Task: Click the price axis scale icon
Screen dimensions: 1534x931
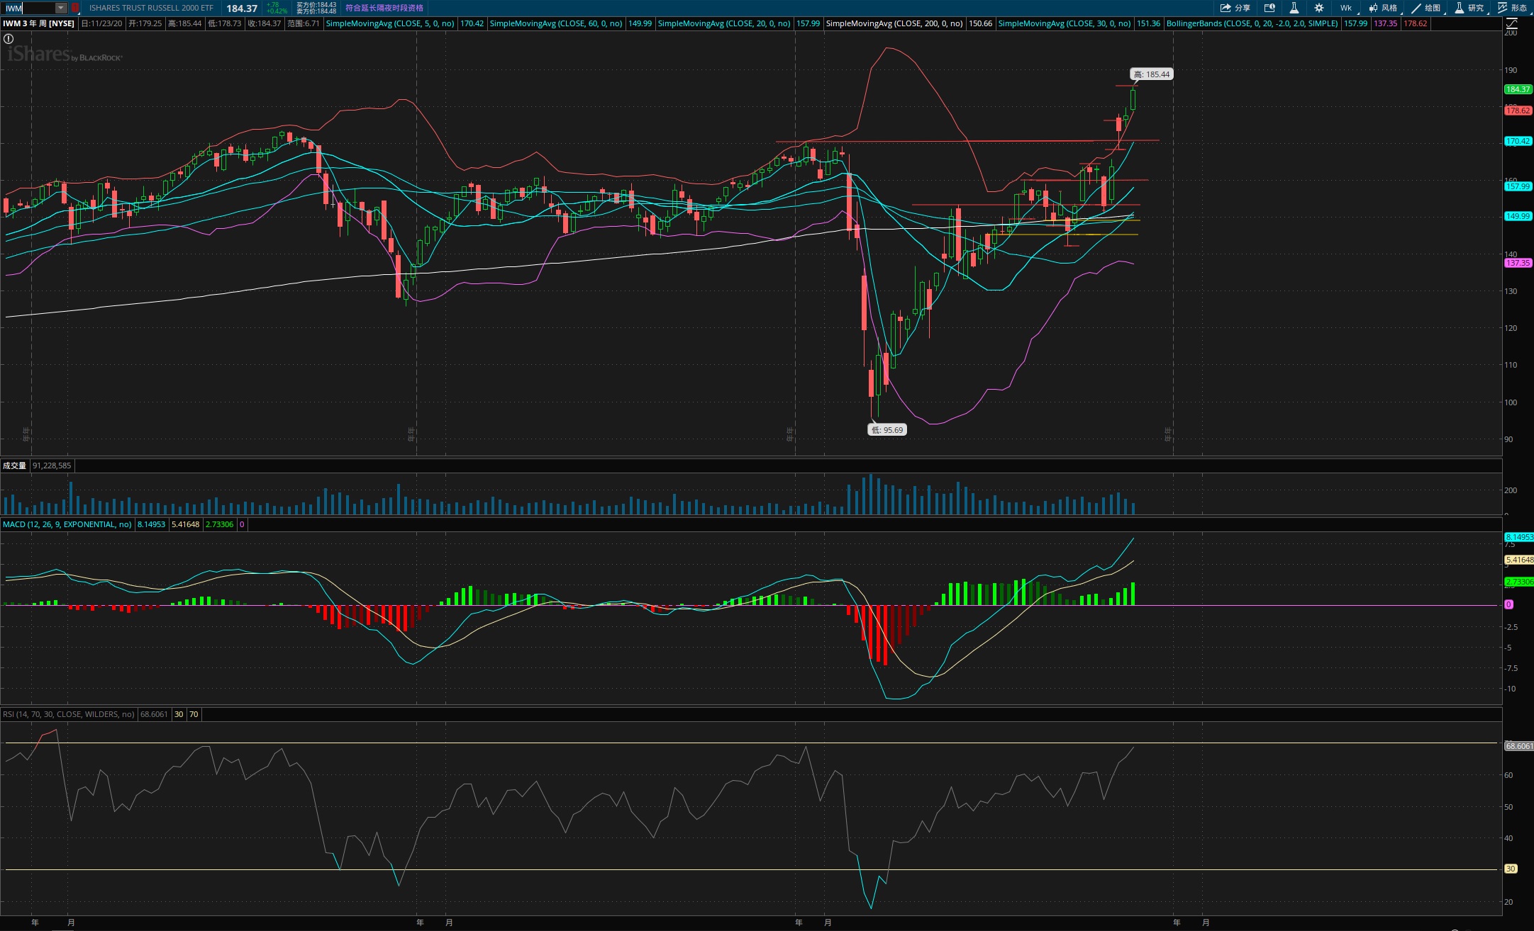Action: (x=1511, y=23)
